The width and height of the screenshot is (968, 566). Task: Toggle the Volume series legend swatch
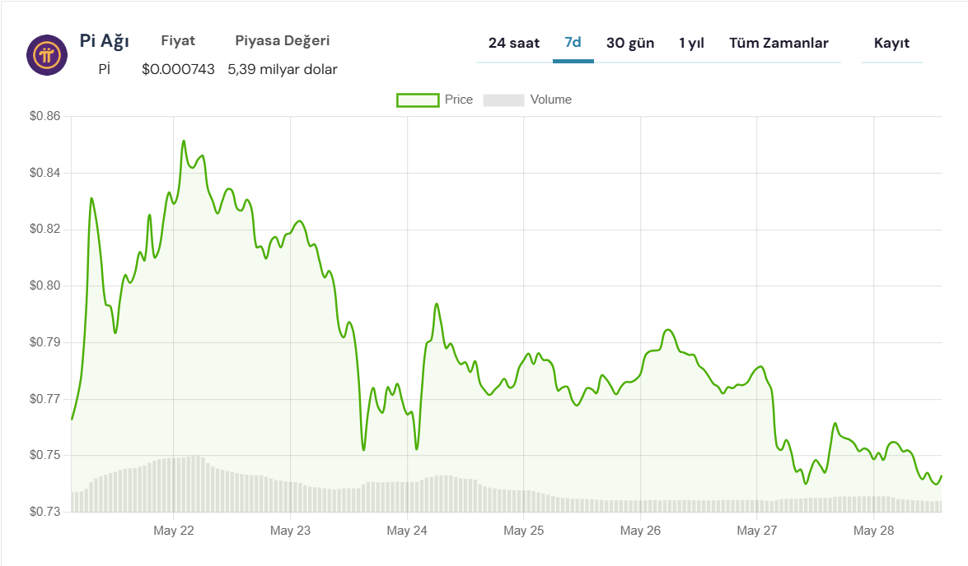click(503, 100)
